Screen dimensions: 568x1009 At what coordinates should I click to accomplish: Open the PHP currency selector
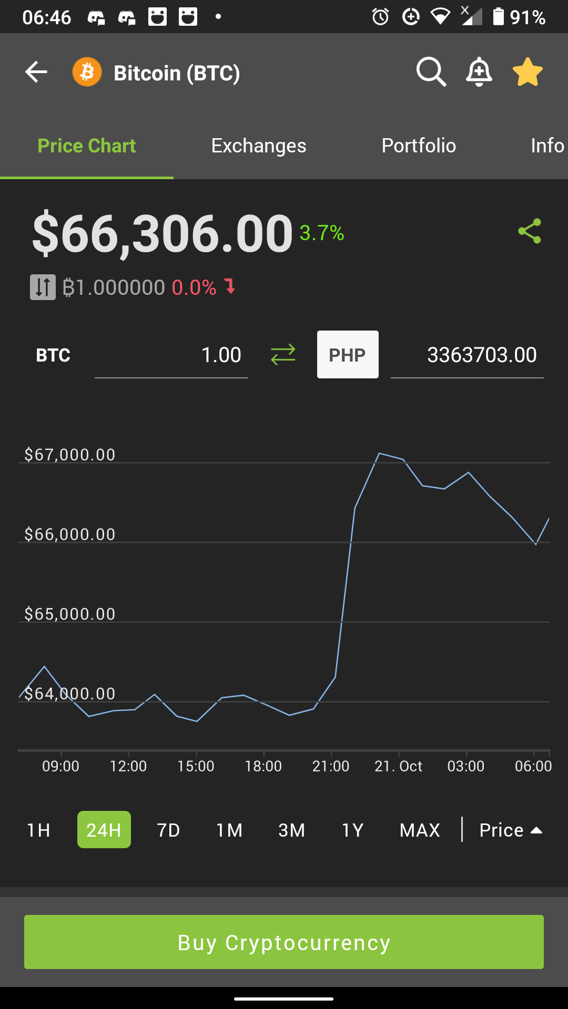[x=348, y=355]
